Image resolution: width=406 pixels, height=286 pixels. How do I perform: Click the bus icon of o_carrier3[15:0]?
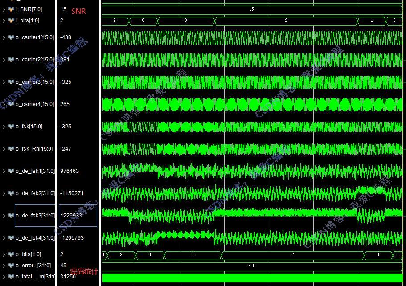(11, 82)
